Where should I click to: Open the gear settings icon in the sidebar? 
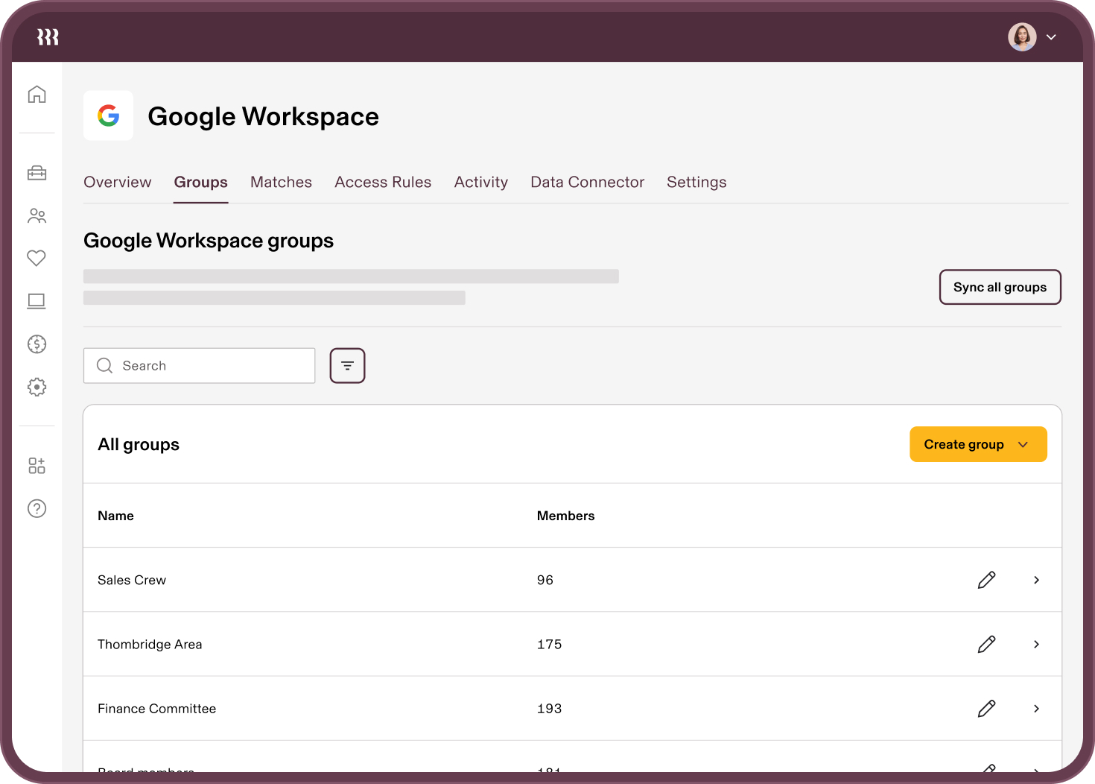pyautogui.click(x=36, y=387)
